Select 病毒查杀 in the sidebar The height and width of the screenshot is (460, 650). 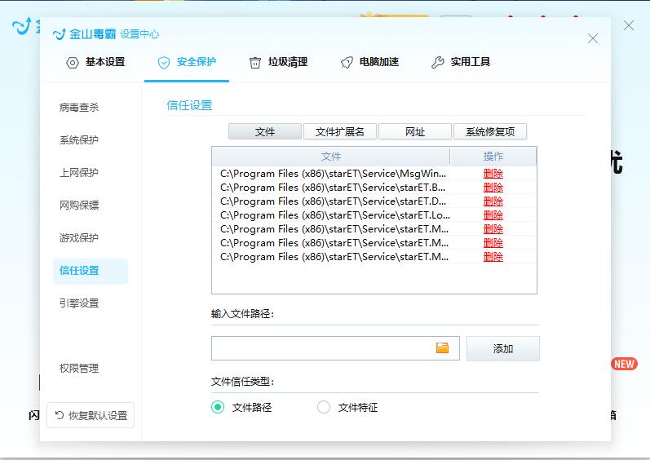(79, 108)
